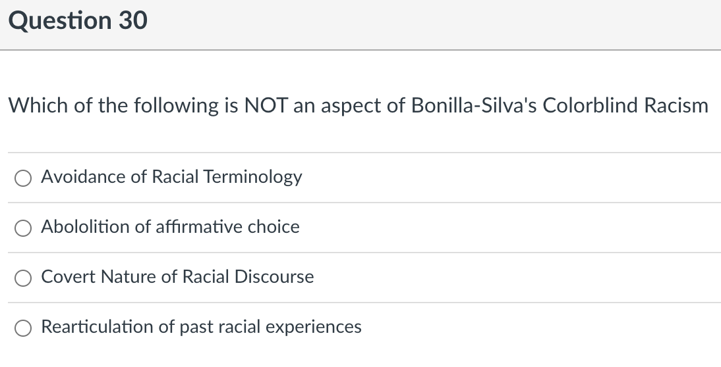Click the "Question 30" heading
The width and height of the screenshot is (721, 367).
[78, 21]
